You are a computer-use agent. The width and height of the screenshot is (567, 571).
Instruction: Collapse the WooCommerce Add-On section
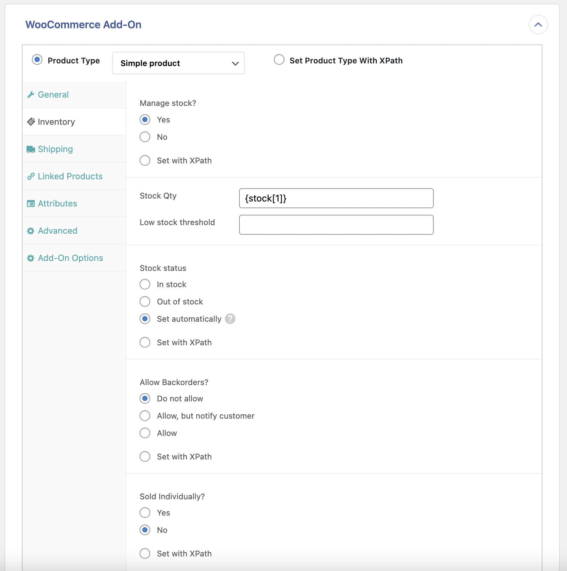[538, 25]
